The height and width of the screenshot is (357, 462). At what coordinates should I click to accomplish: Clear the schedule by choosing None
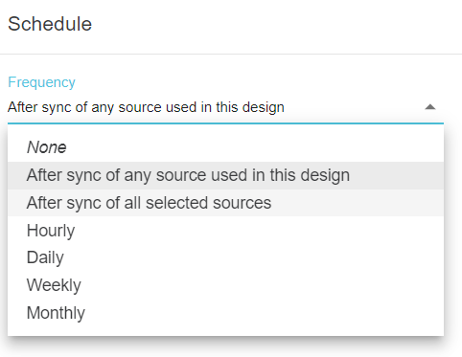pyautogui.click(x=225, y=147)
